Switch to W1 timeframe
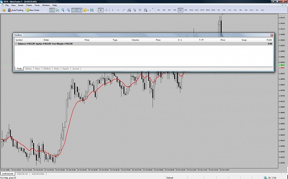This screenshot has height=179, width=288. 263,10
